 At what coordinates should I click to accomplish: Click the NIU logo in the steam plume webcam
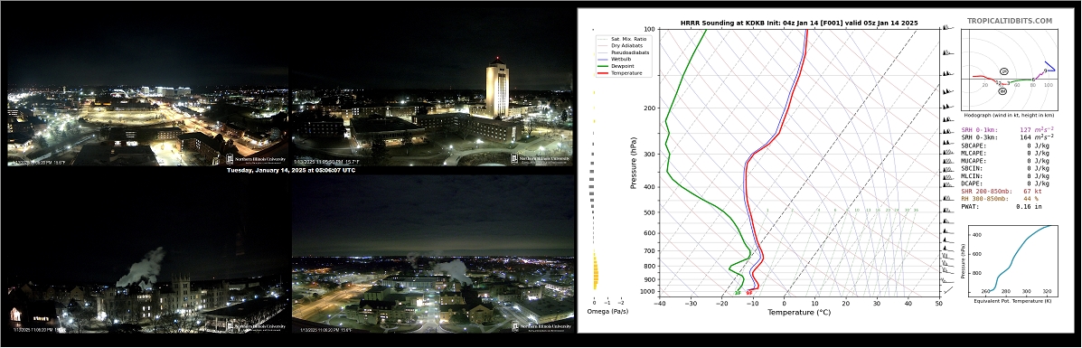256,326
